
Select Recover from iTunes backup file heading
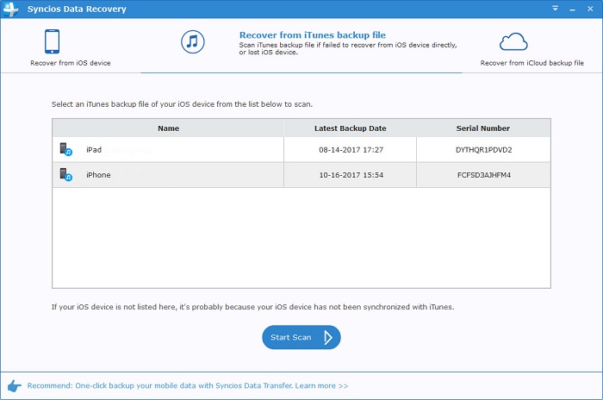coord(312,35)
